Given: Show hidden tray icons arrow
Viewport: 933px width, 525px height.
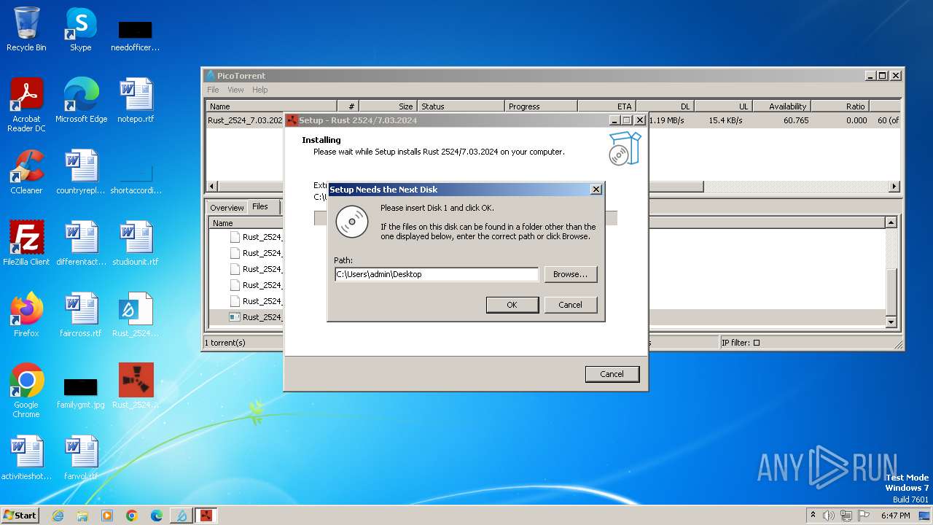Looking at the screenshot, I should click(813, 516).
